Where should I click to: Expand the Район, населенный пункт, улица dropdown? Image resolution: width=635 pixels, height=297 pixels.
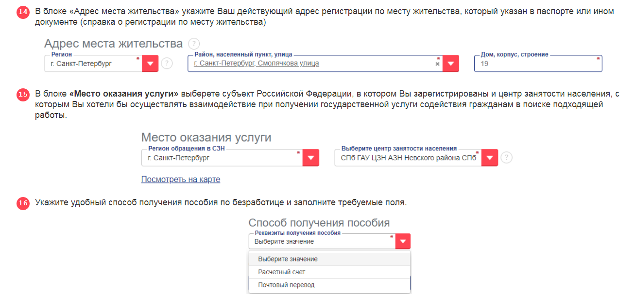click(451, 64)
